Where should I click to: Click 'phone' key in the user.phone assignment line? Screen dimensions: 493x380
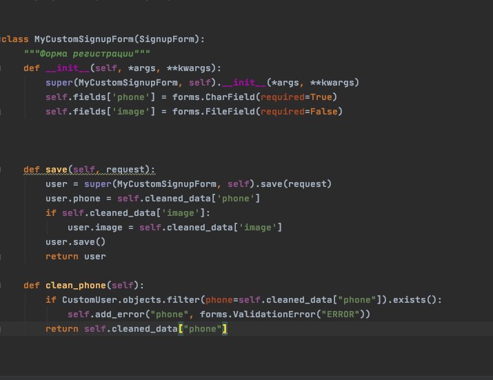coord(236,199)
